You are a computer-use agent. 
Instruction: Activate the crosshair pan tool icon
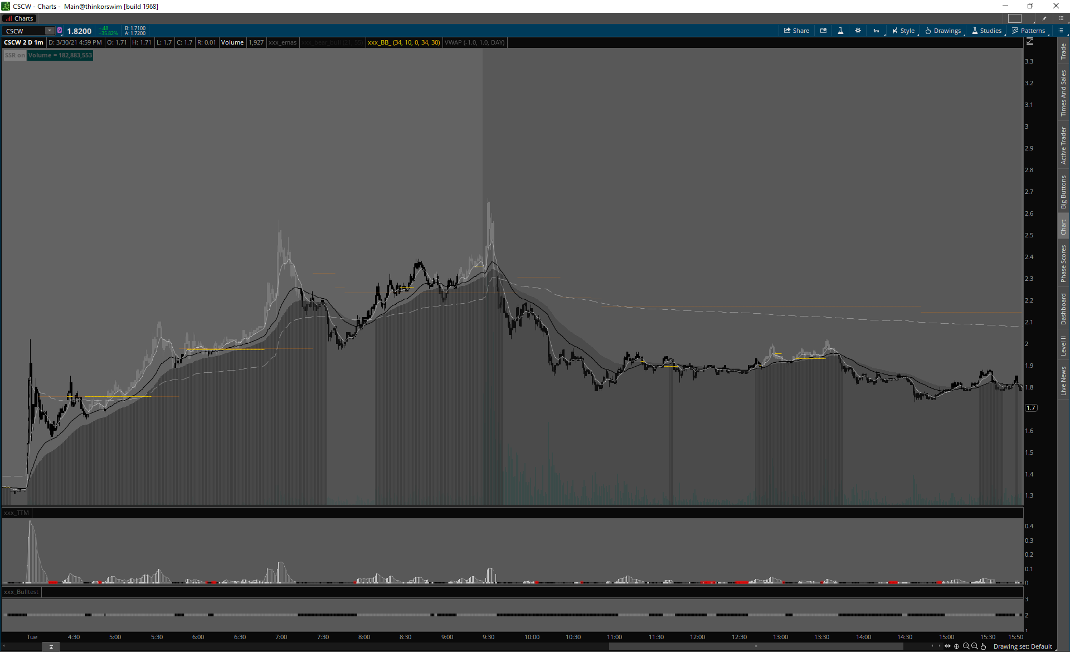point(957,646)
